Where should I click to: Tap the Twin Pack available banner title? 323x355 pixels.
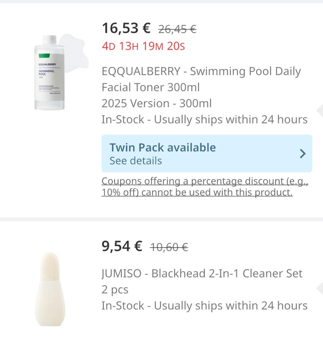(163, 147)
